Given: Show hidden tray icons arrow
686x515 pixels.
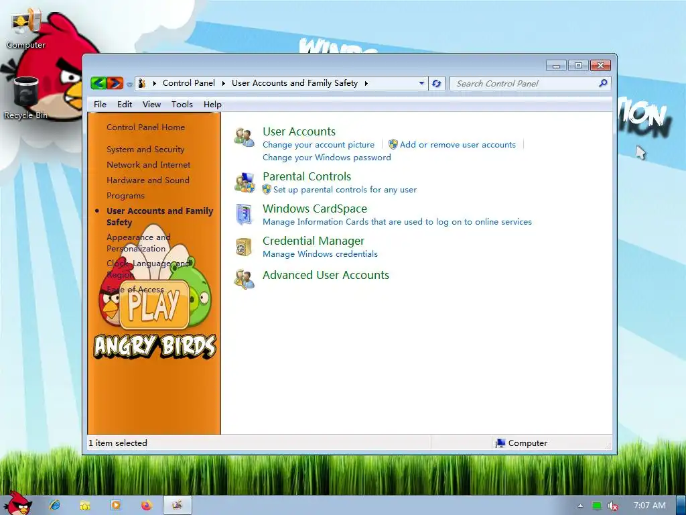Looking at the screenshot, I should (x=581, y=506).
